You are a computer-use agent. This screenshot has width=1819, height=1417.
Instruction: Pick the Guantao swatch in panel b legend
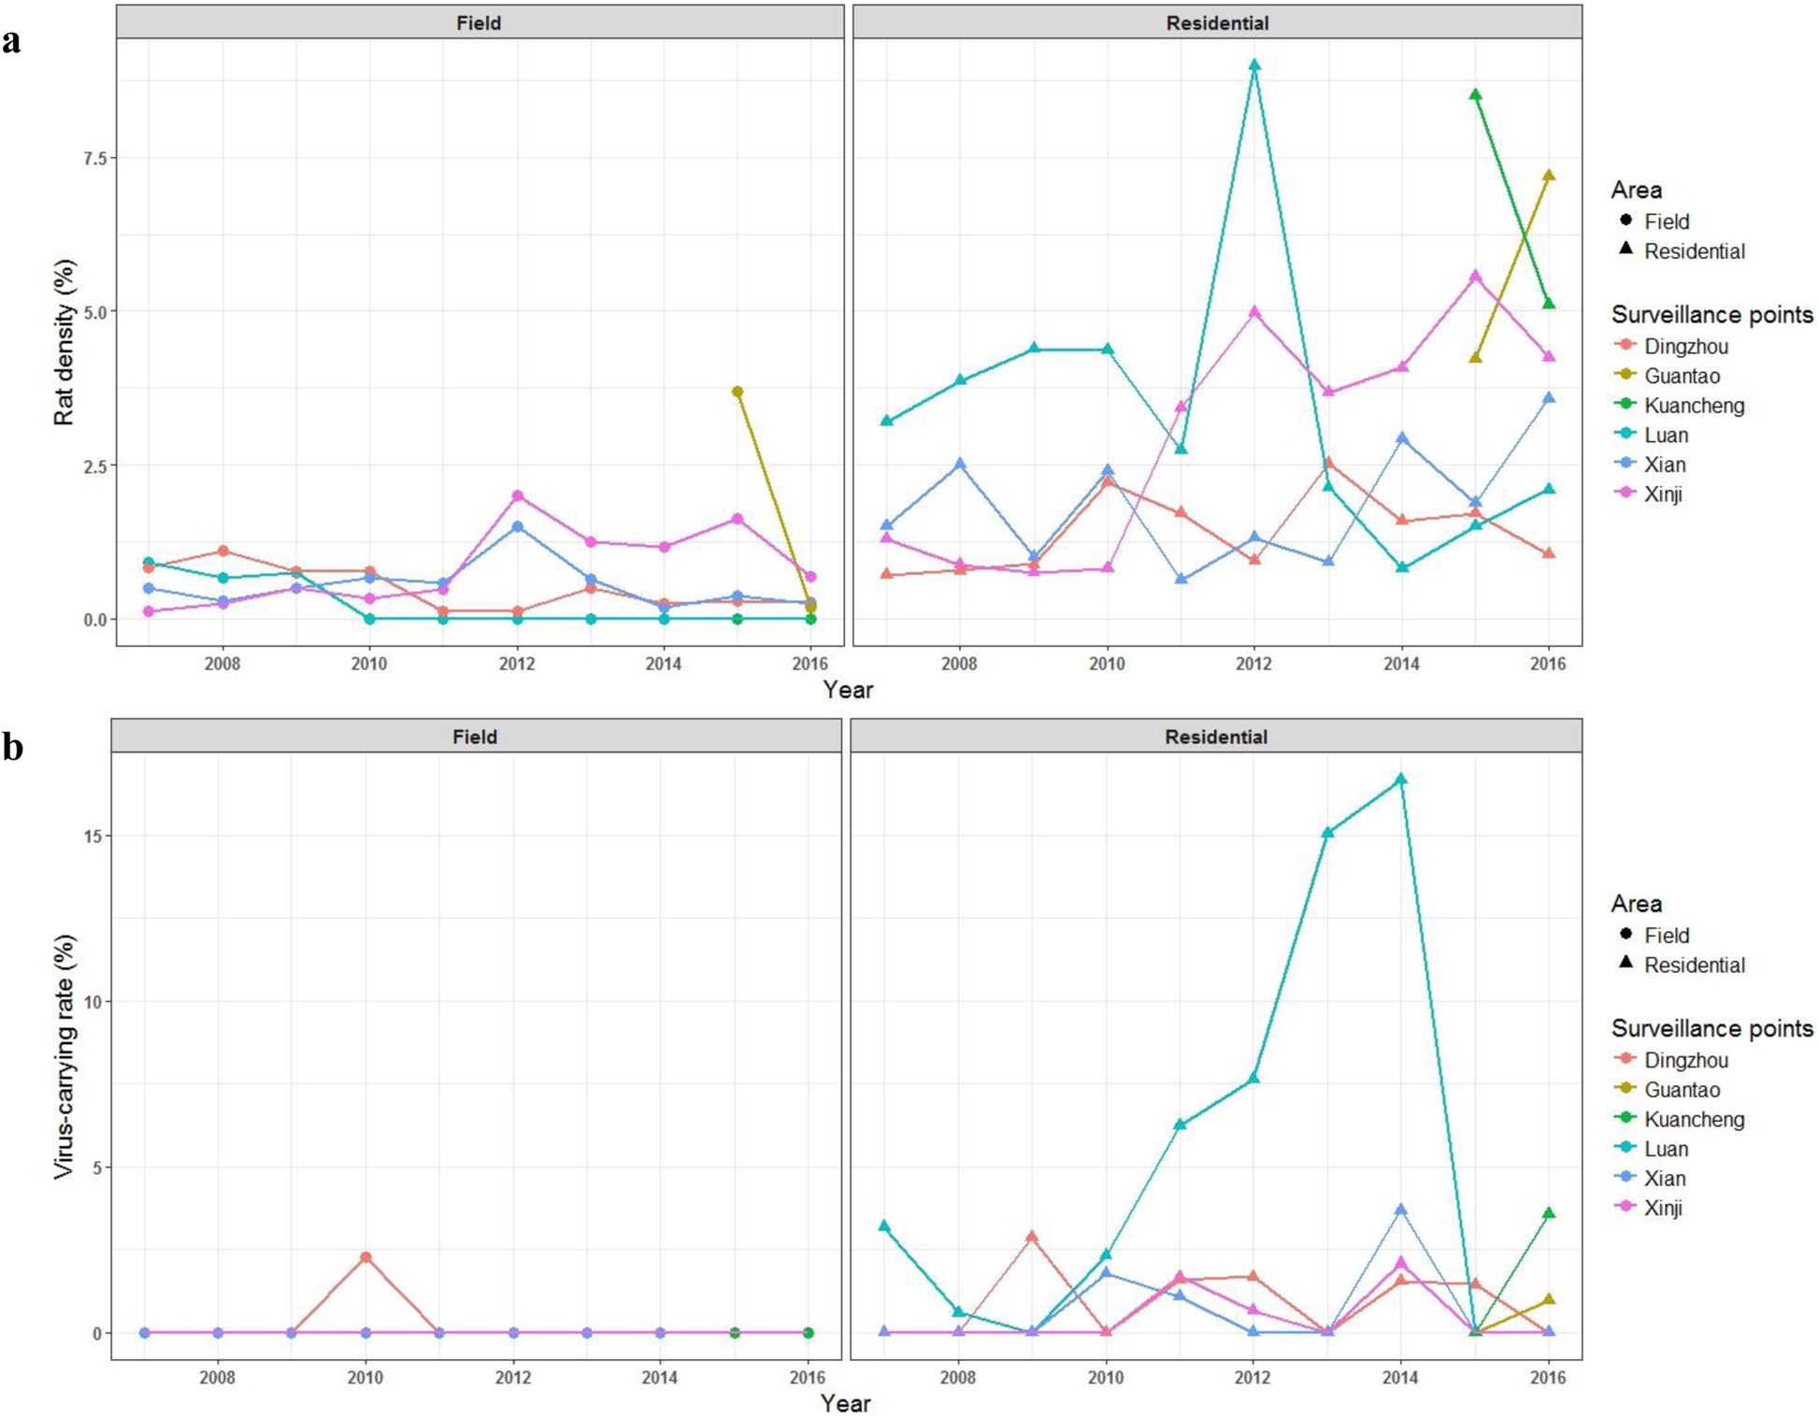[1626, 1089]
